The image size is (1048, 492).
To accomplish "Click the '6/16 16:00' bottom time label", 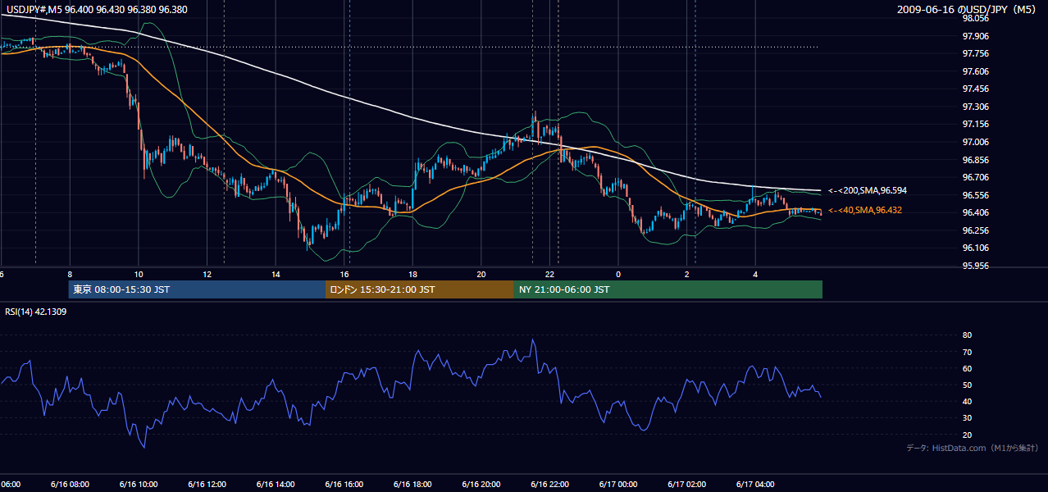I will [x=343, y=484].
